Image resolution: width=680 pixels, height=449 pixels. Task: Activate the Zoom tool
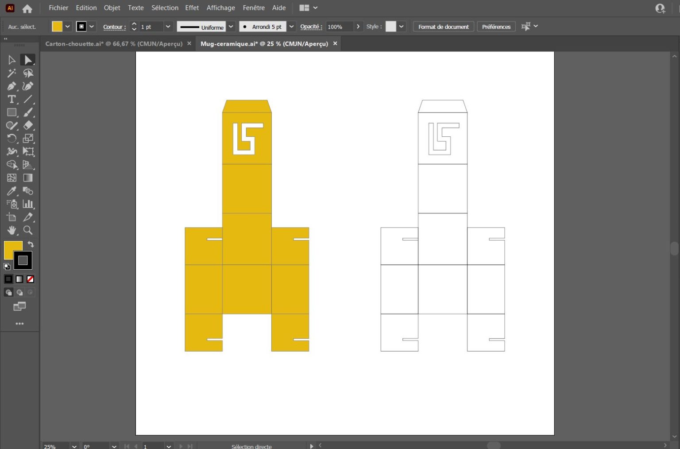tap(28, 230)
